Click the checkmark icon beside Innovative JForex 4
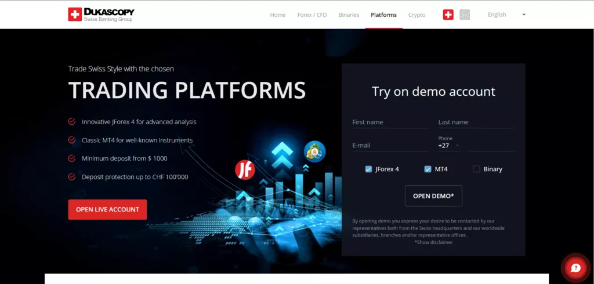The height and width of the screenshot is (284, 594). click(x=71, y=122)
